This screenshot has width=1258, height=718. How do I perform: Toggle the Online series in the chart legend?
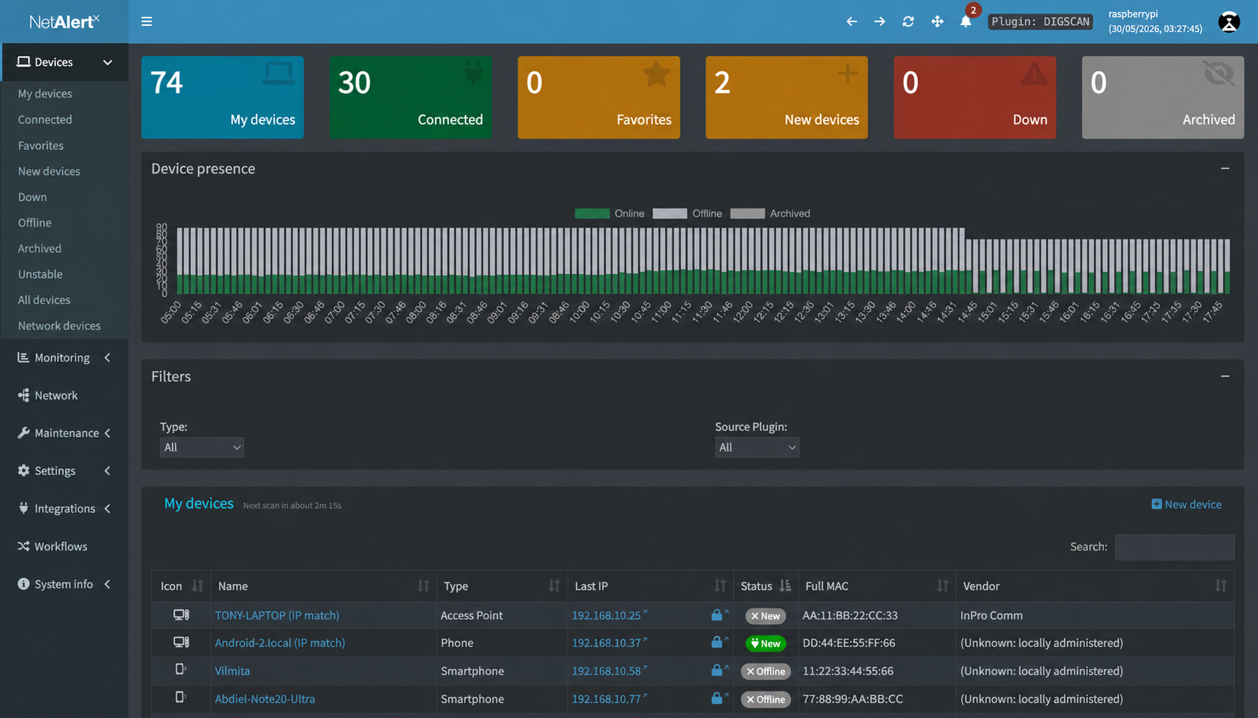click(609, 214)
